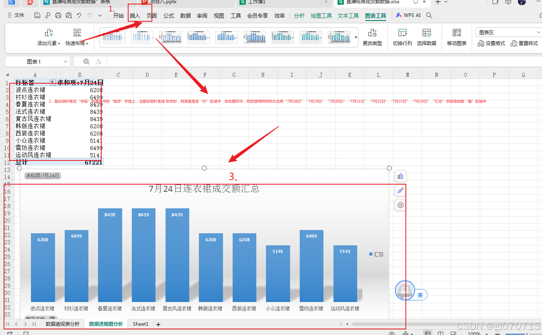Open the name box dropdown showing 图表 1
The width and height of the screenshot is (542, 335).
(66, 62)
